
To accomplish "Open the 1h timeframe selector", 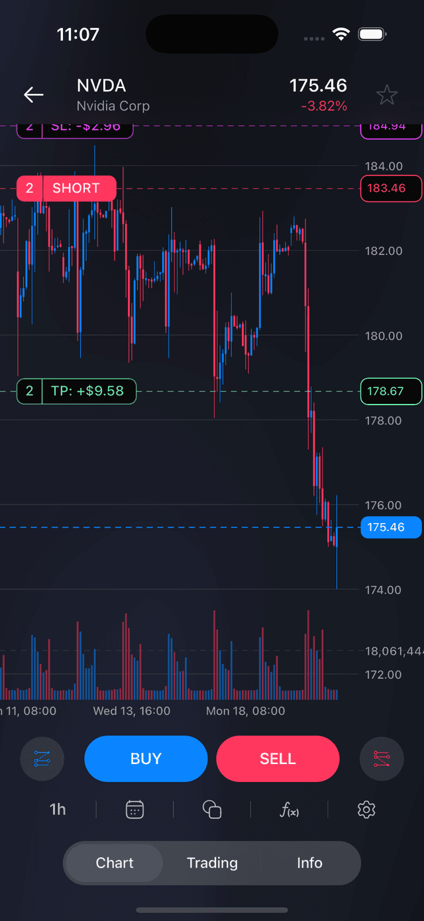I will 58,809.
